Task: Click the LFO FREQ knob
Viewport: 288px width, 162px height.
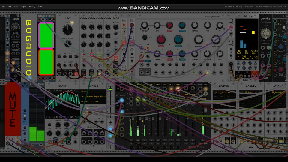Action: [67, 30]
